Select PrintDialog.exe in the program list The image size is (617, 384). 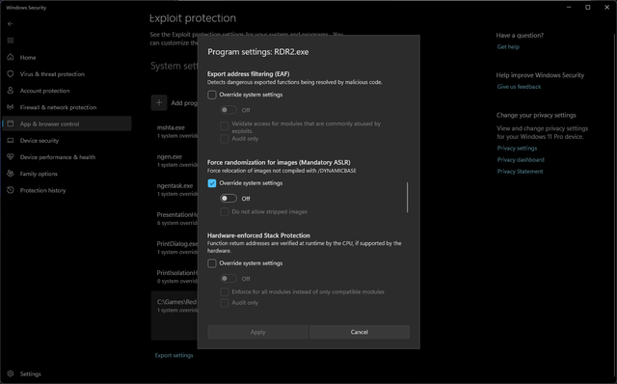[x=174, y=247]
